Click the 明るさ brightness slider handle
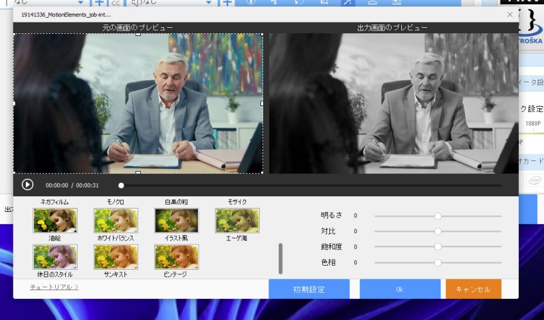The width and height of the screenshot is (544, 320). (438, 215)
